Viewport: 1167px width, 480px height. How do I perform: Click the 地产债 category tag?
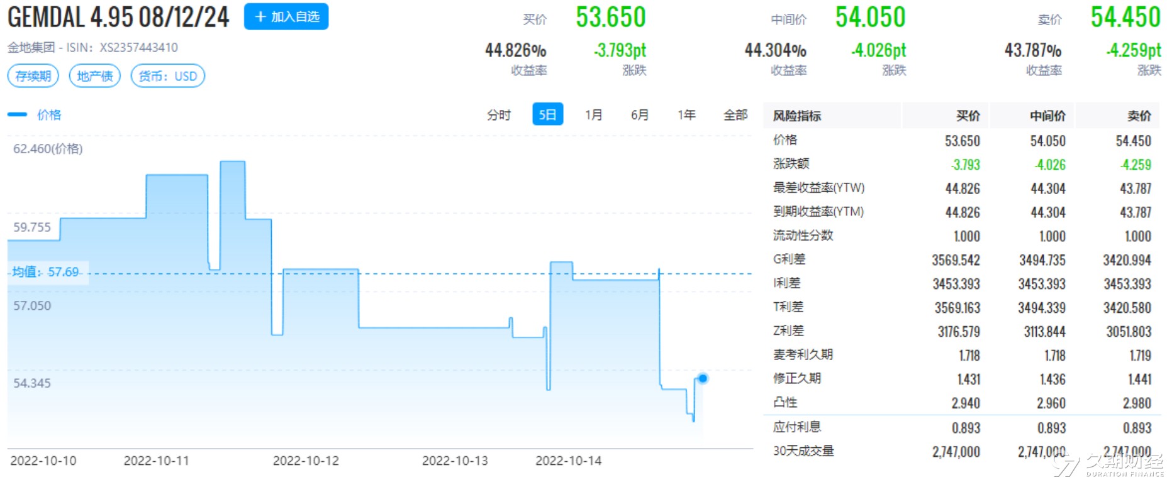click(x=94, y=76)
